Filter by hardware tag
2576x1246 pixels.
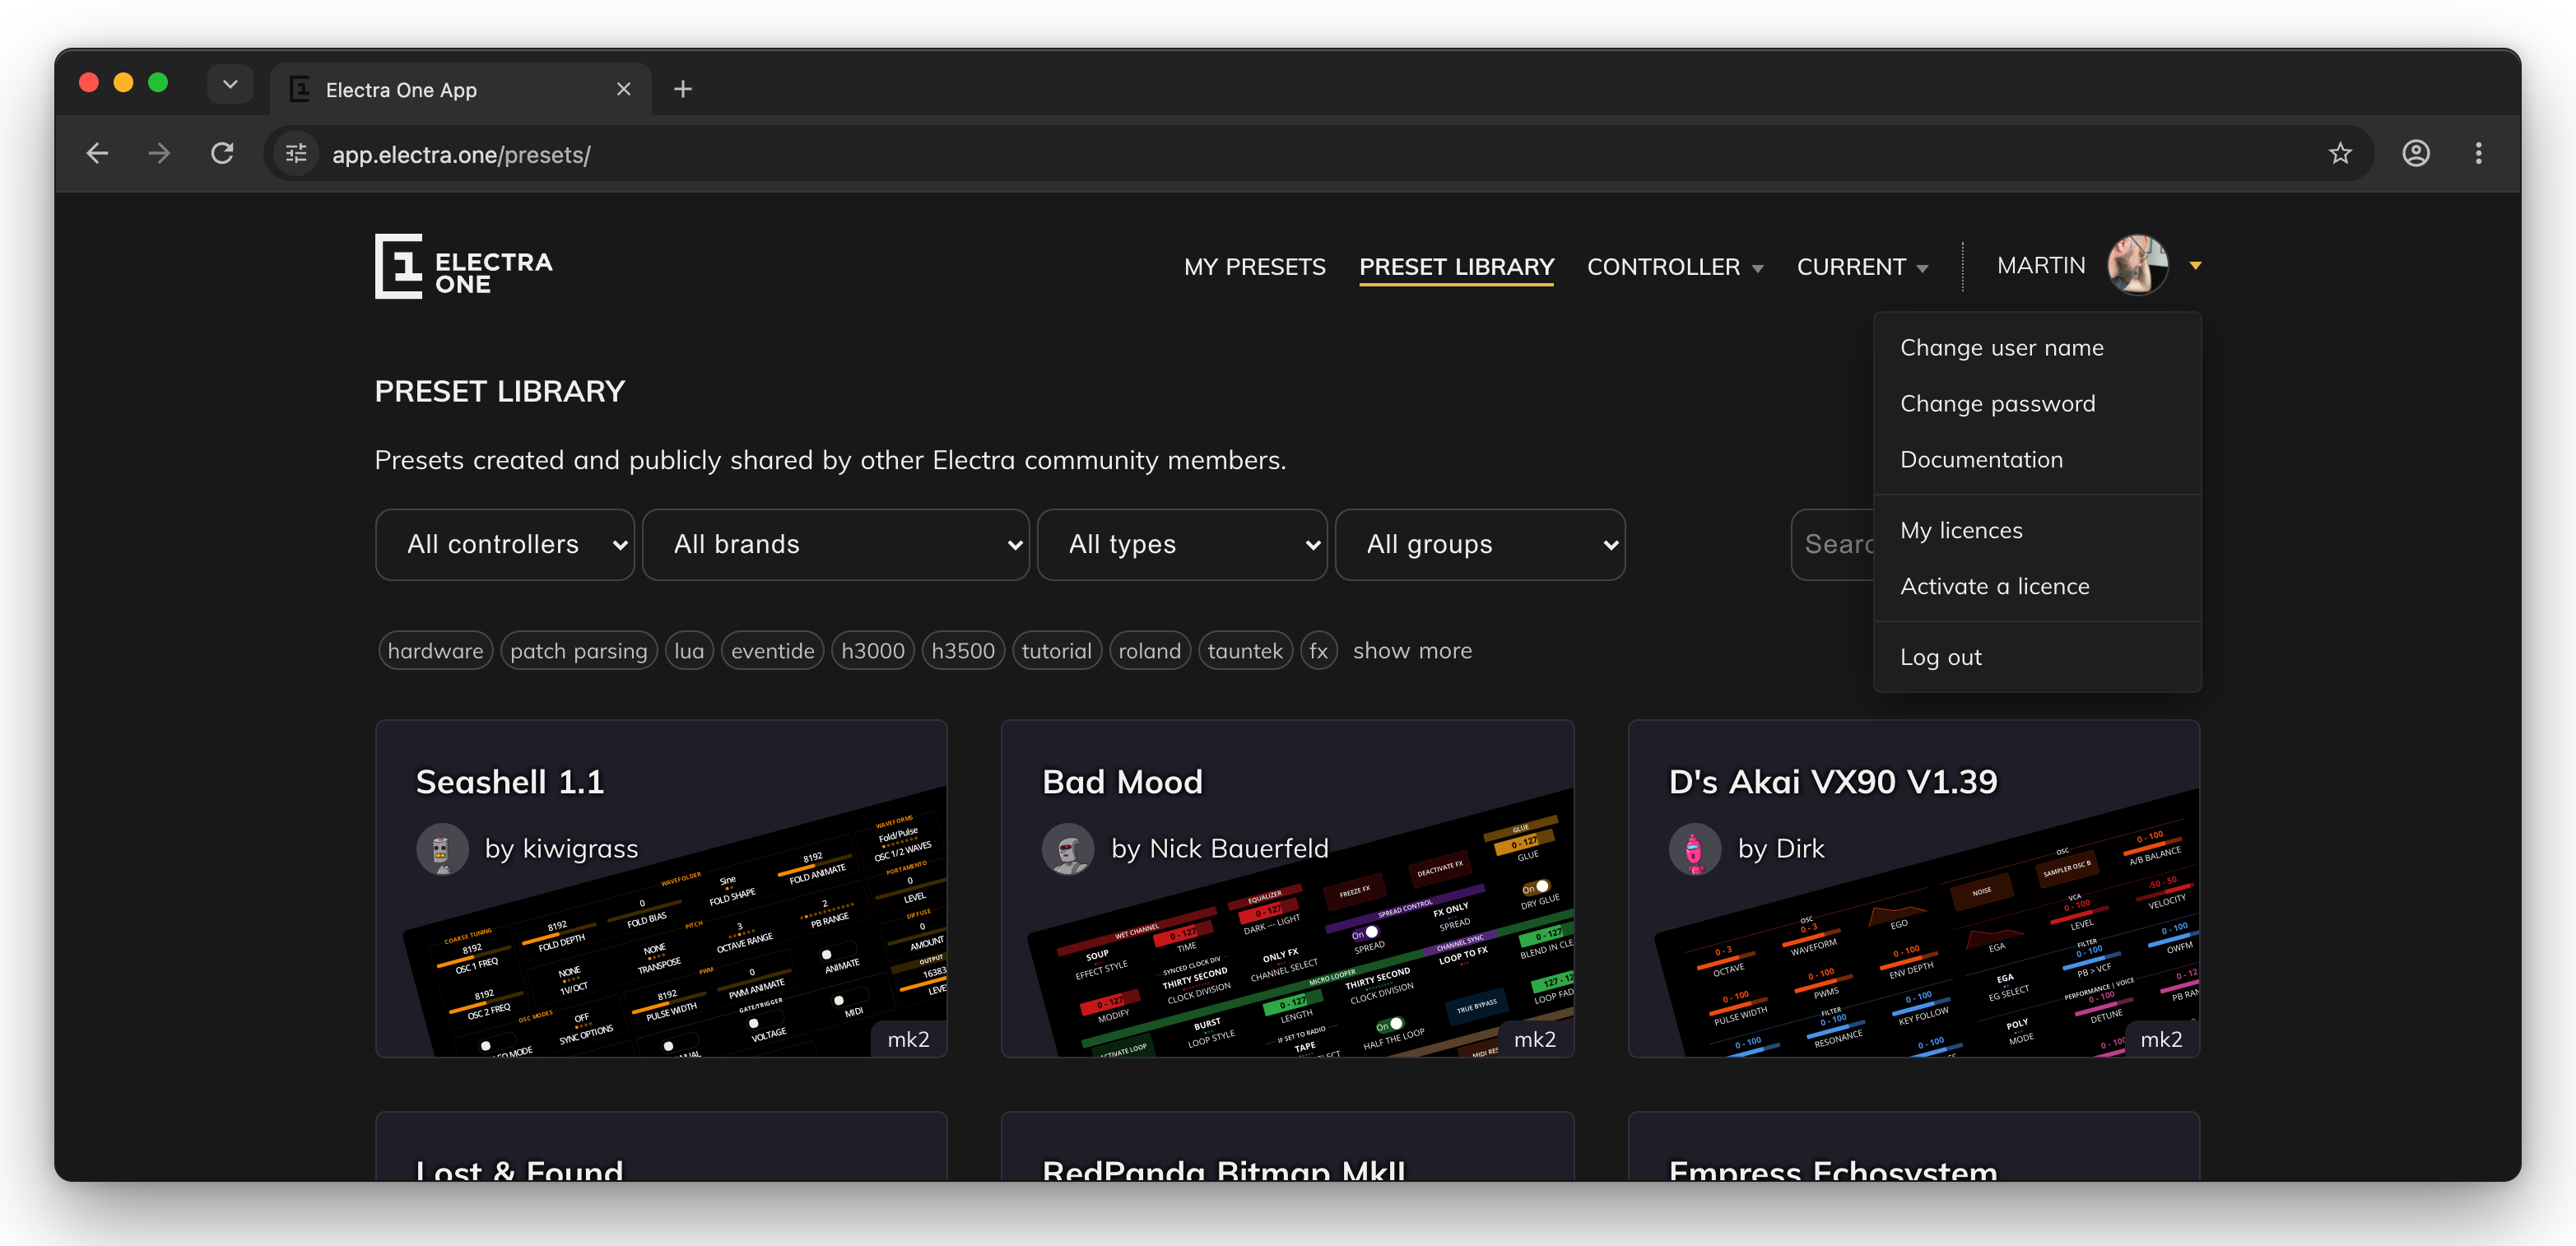click(435, 651)
